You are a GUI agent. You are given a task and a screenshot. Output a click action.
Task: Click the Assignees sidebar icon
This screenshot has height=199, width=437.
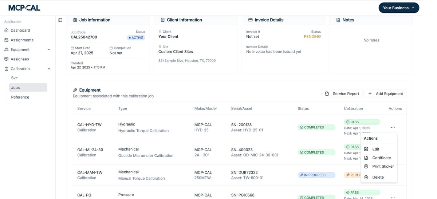tap(7, 59)
